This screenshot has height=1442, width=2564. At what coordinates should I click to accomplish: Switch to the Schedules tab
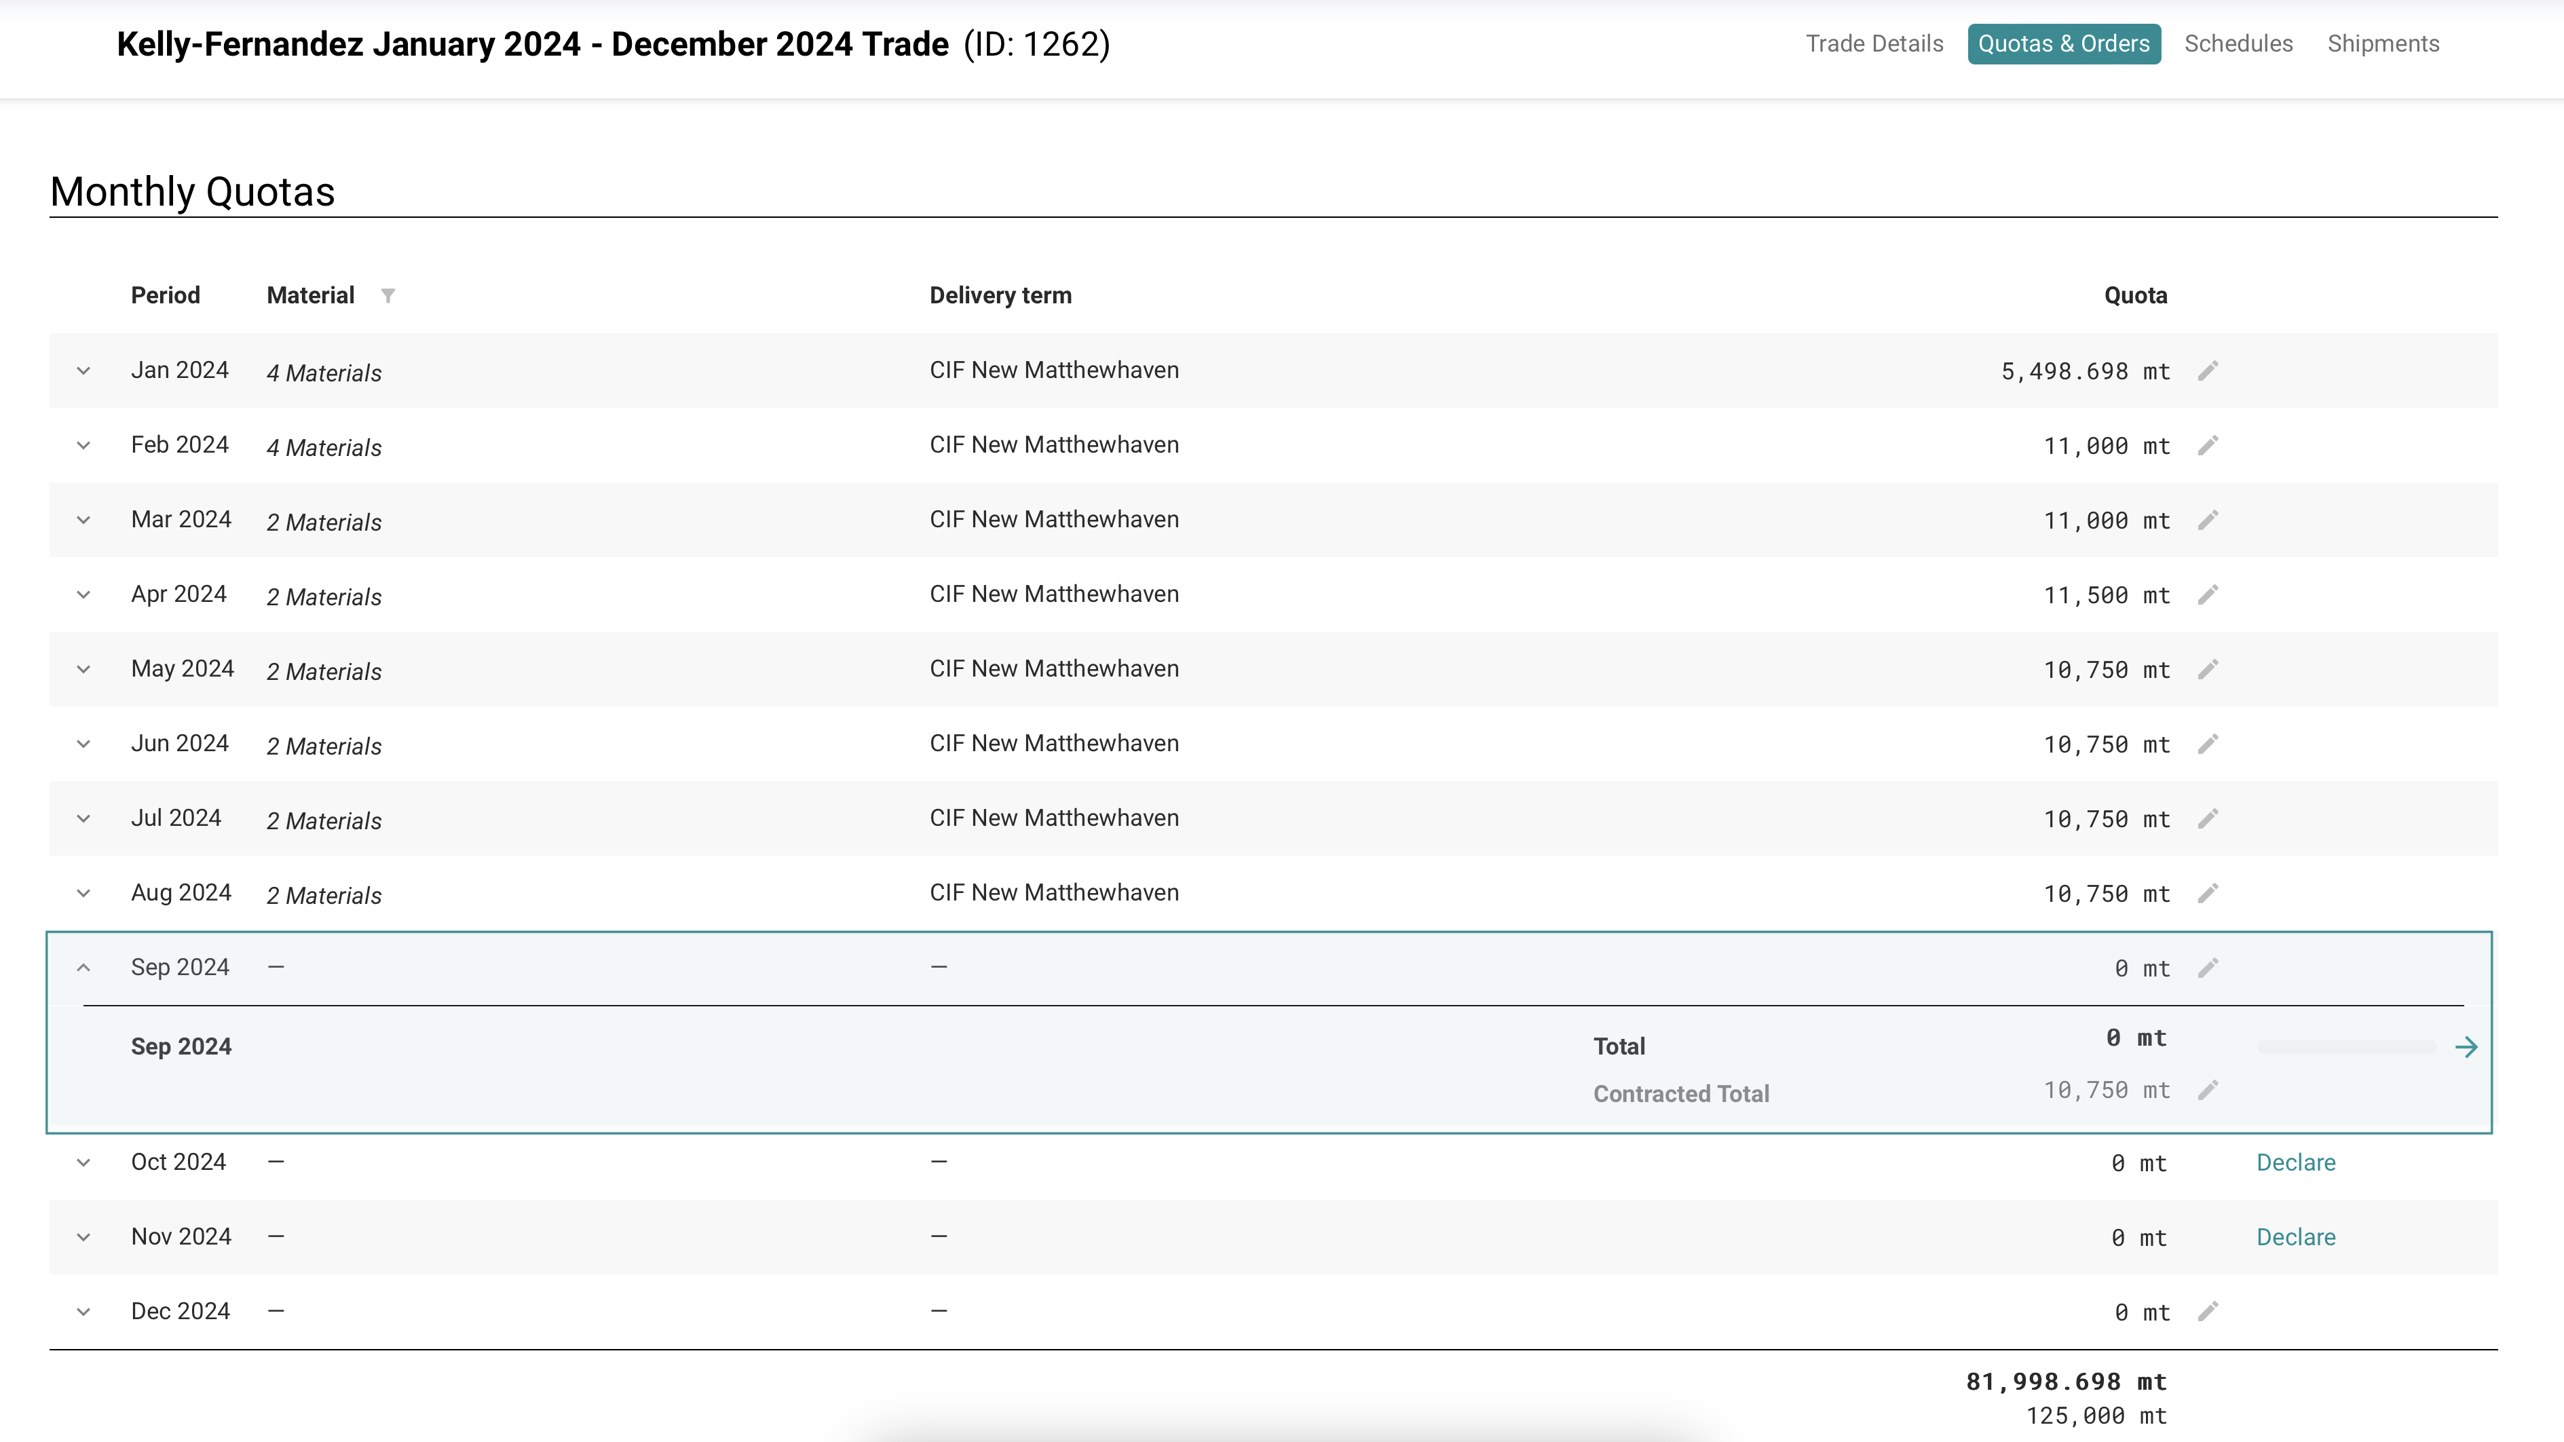coord(2238,44)
